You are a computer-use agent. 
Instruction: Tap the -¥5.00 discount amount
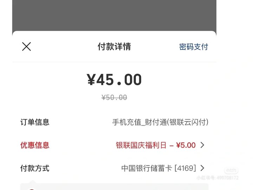coord(182,145)
